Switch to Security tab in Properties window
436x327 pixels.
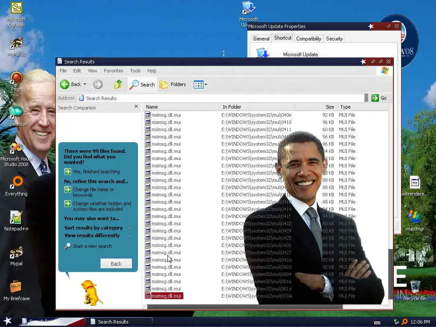coord(334,39)
